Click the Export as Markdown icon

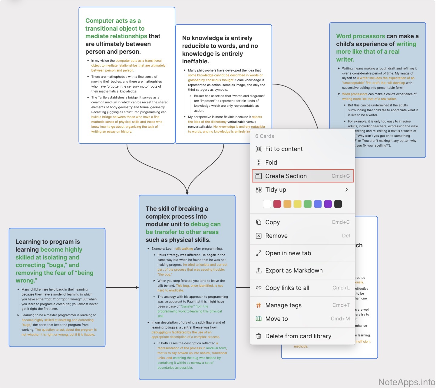(259, 270)
